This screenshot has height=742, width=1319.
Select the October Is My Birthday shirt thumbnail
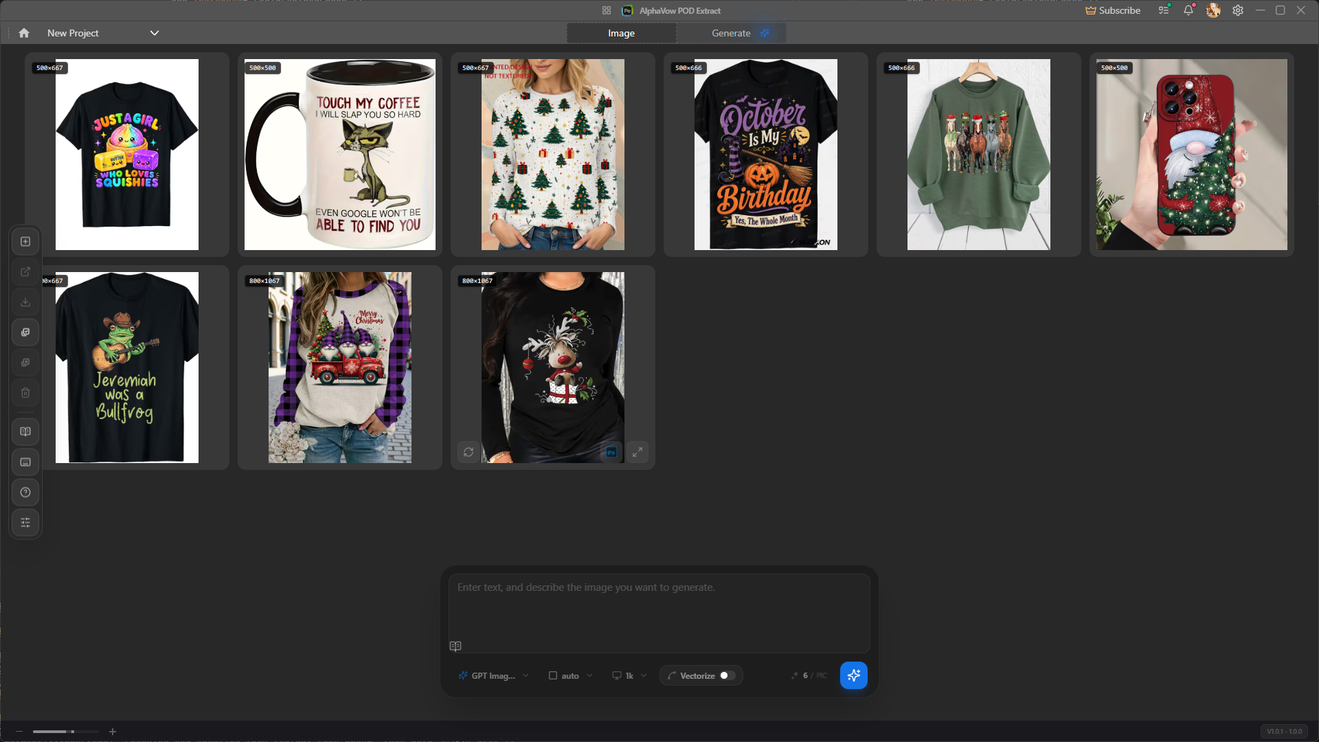point(766,155)
